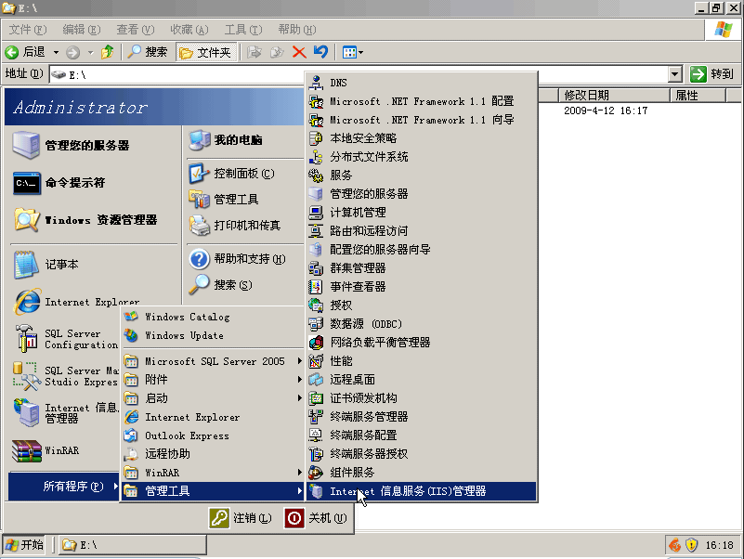Image resolution: width=744 pixels, height=559 pixels.
Task: Expand the 启动 program group
Action: tap(213, 398)
